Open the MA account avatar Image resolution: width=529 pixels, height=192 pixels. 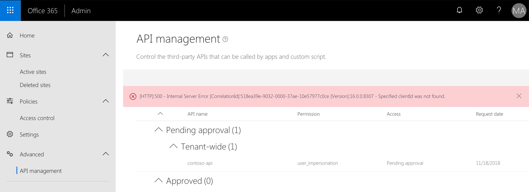[519, 11]
